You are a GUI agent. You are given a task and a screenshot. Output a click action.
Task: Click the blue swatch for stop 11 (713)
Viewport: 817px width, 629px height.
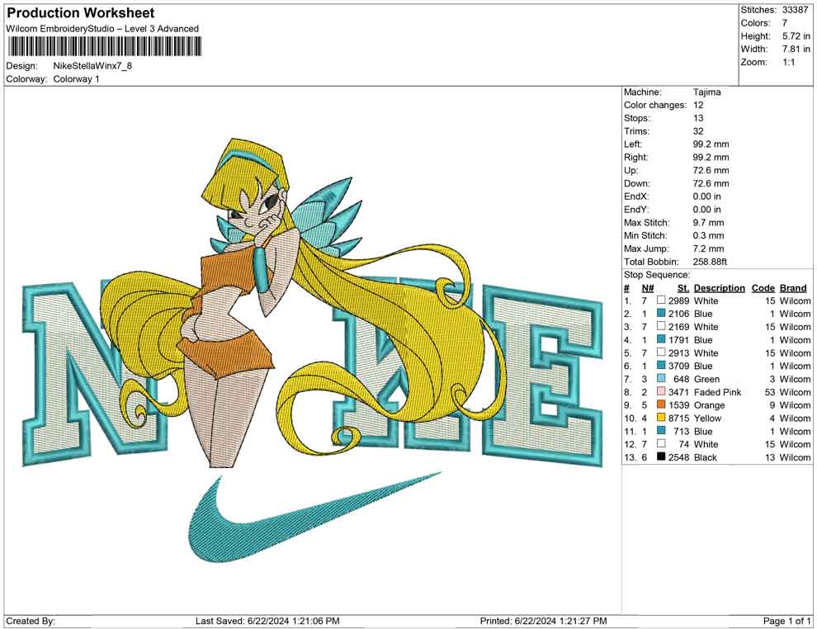(x=661, y=430)
